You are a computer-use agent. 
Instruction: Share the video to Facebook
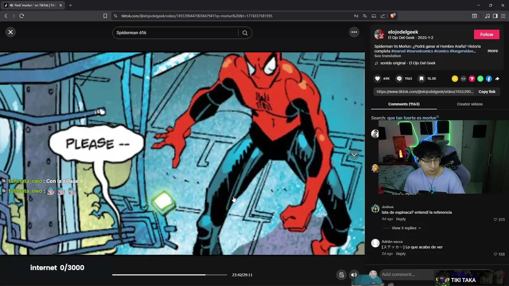tap(489, 79)
